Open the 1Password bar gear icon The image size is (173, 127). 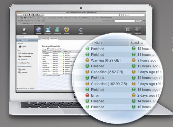pyautogui.click(x=144, y=21)
